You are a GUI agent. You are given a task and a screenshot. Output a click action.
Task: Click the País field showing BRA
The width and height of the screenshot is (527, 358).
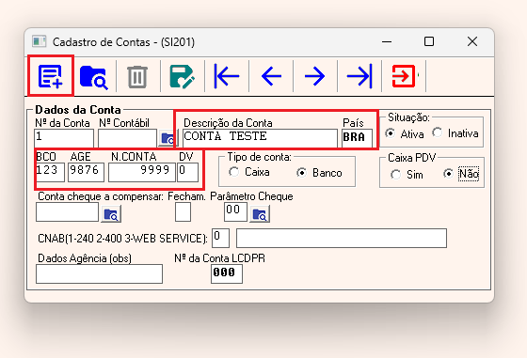click(x=357, y=138)
